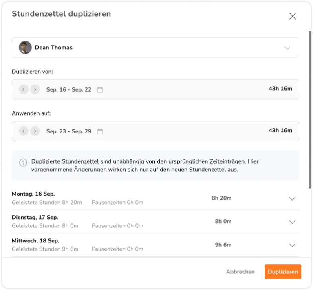Click the orange Duplizieren button
This screenshot has width=313, height=290.
coord(282,272)
